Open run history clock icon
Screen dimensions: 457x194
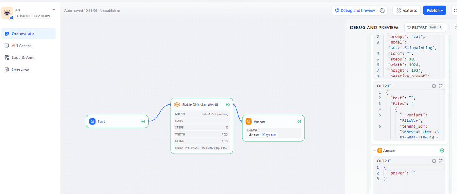coord(382,11)
